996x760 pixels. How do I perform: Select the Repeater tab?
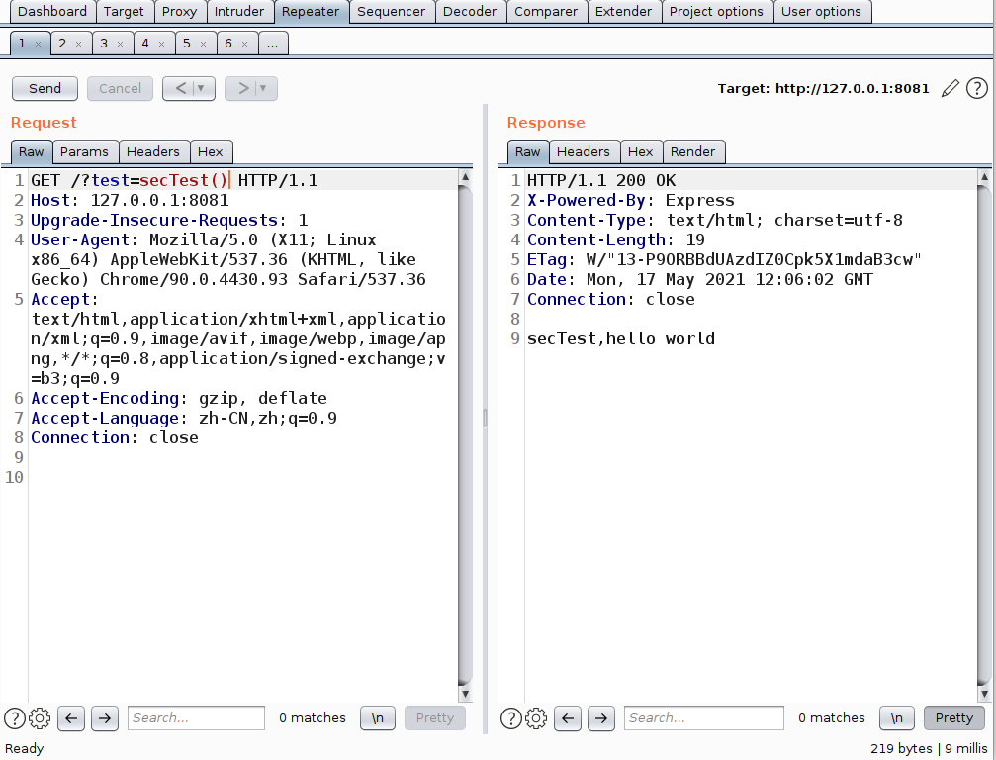[x=311, y=12]
